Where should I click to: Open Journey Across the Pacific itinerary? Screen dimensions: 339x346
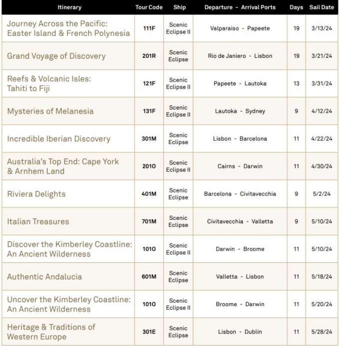pos(68,28)
